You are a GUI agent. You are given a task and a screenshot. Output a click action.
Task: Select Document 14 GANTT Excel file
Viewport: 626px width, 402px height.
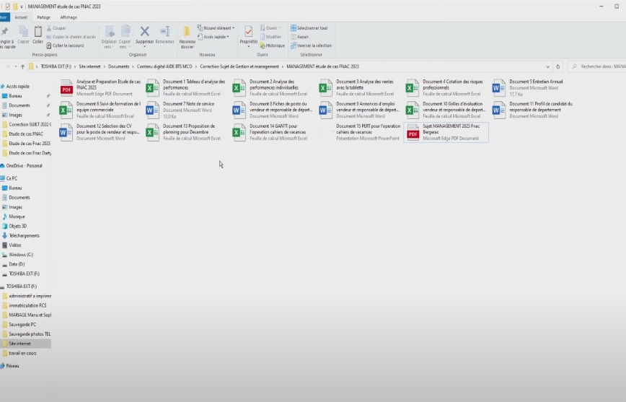coord(273,132)
